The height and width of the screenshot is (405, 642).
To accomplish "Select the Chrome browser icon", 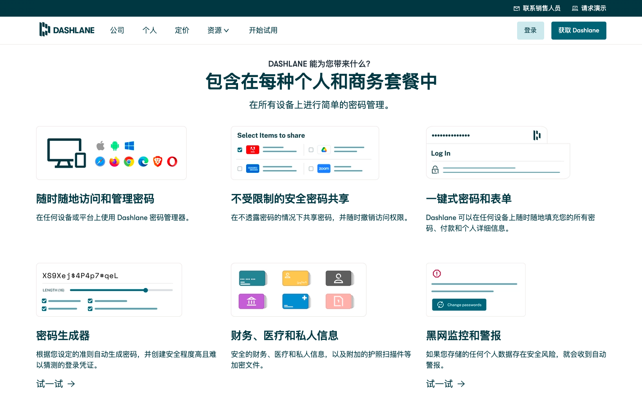I will click(129, 162).
